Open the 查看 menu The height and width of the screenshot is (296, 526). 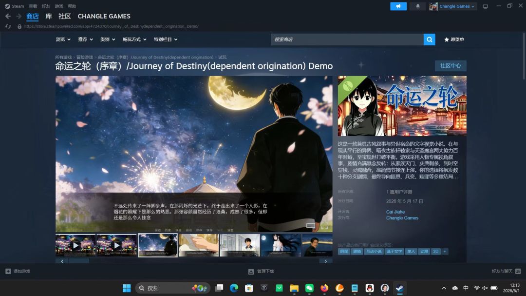point(33,6)
